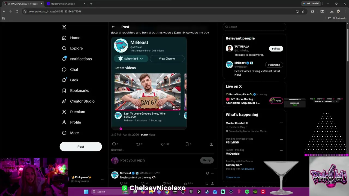Click the Premium X icon in the sidebar
349x196 pixels.
64,112
